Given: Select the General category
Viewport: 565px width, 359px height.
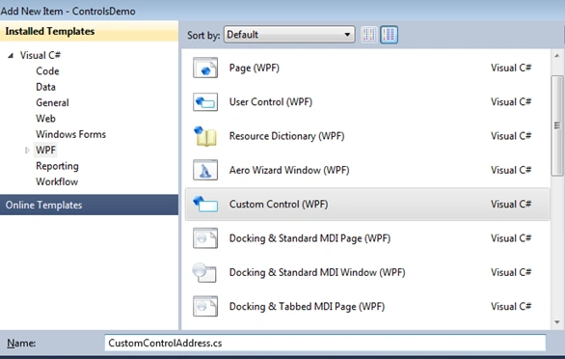Looking at the screenshot, I should (x=52, y=103).
